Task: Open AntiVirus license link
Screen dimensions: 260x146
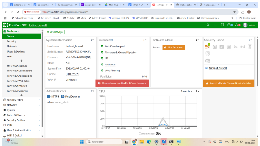Action: click(x=110, y=65)
